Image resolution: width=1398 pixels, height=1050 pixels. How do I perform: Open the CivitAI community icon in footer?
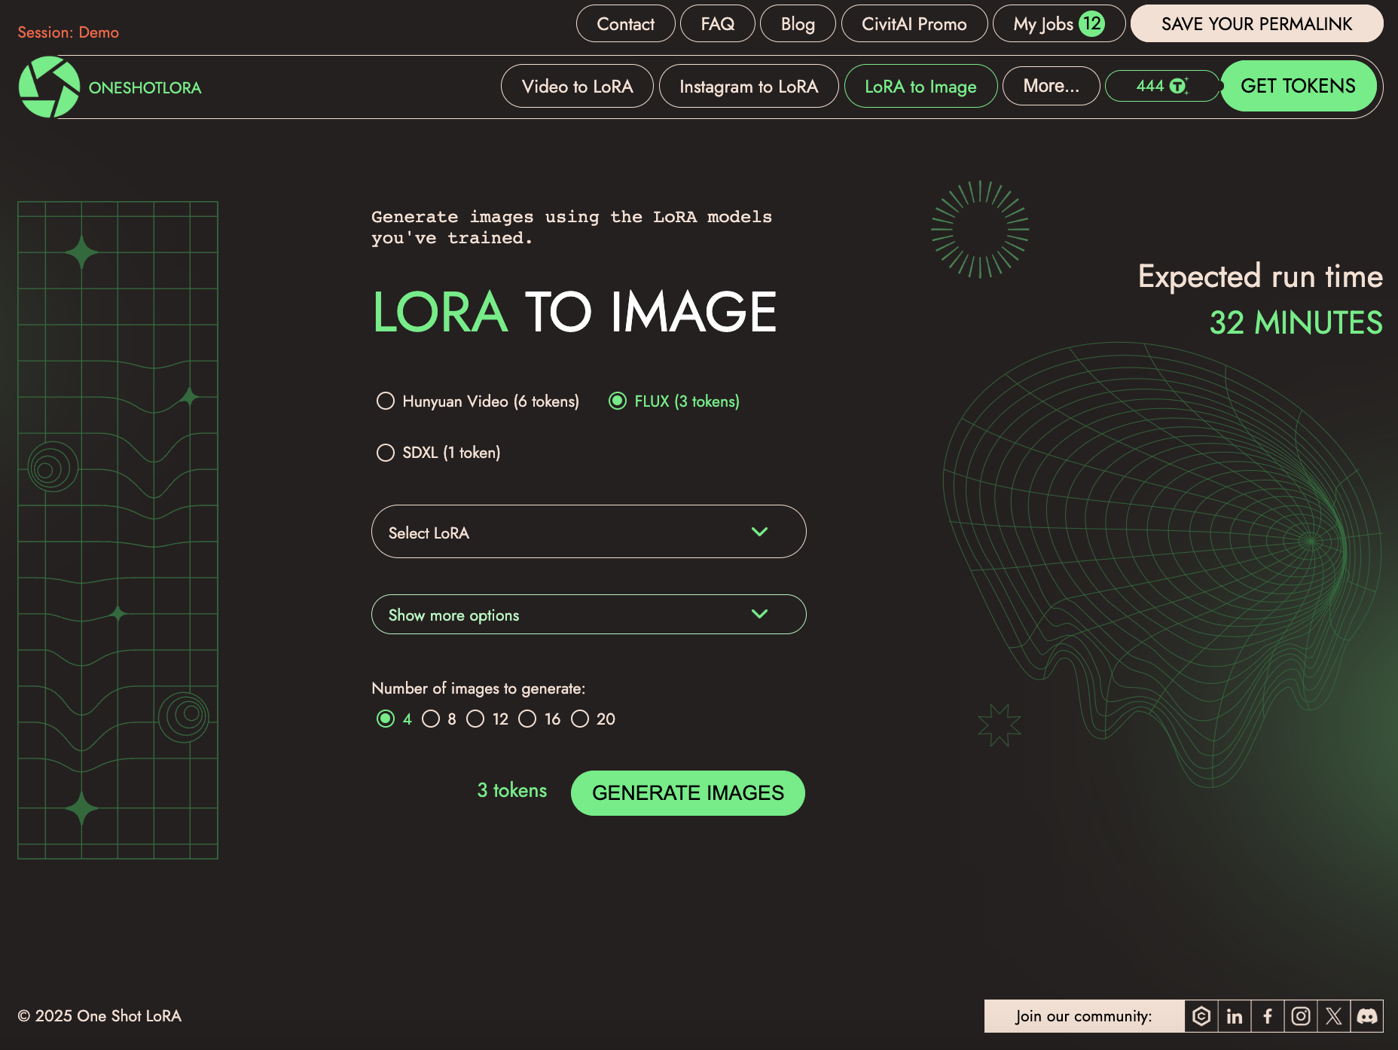click(1201, 1016)
